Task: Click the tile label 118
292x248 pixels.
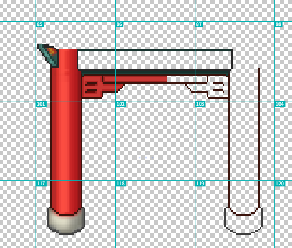Action: 121,184
